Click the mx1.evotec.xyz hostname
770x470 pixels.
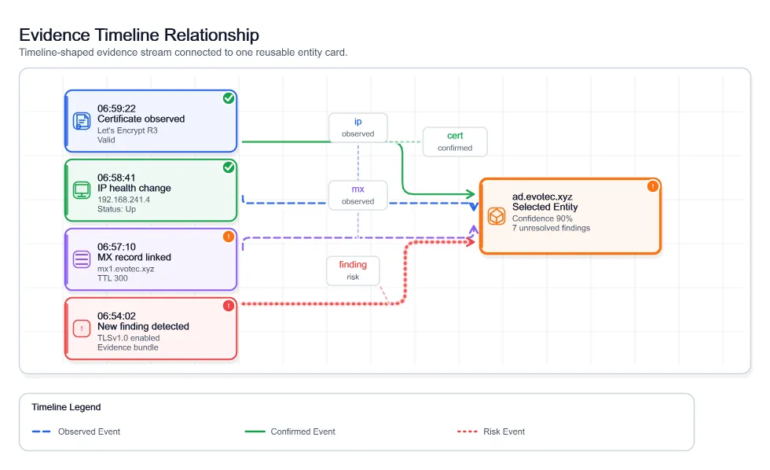coord(126,269)
